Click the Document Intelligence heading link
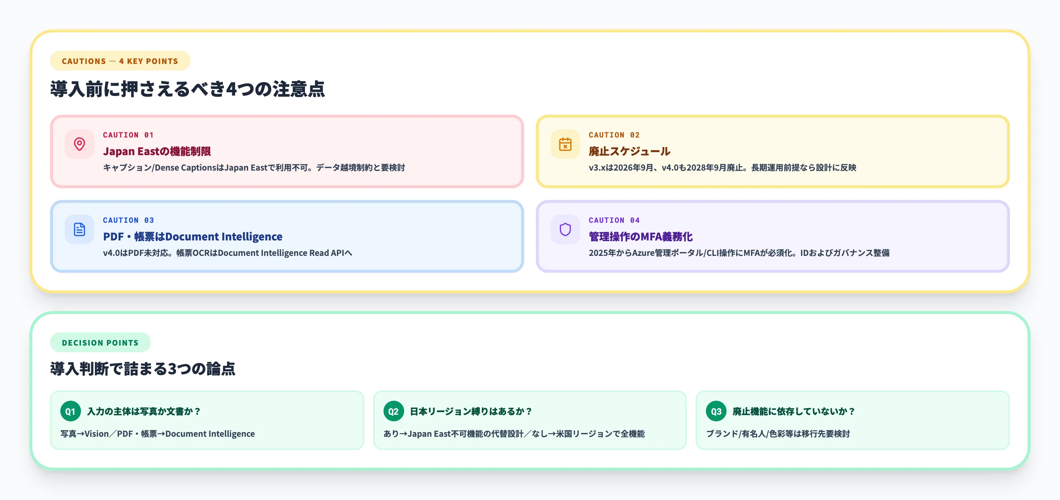The width and height of the screenshot is (1060, 500). coord(192,236)
